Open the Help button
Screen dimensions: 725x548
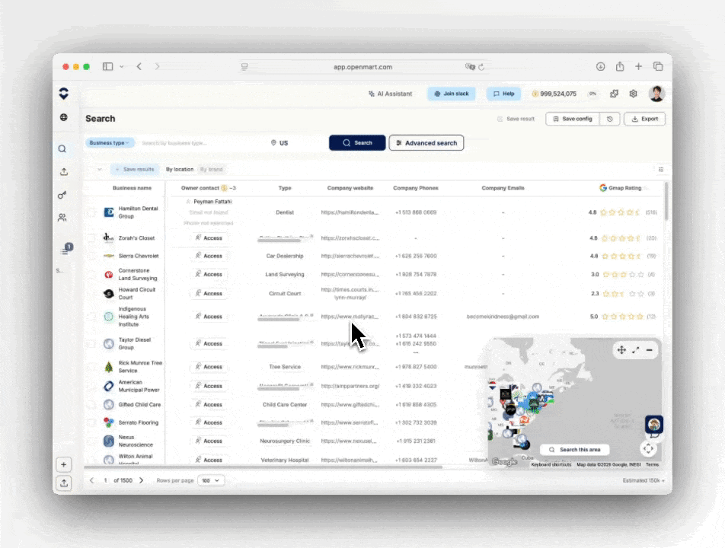tap(503, 94)
